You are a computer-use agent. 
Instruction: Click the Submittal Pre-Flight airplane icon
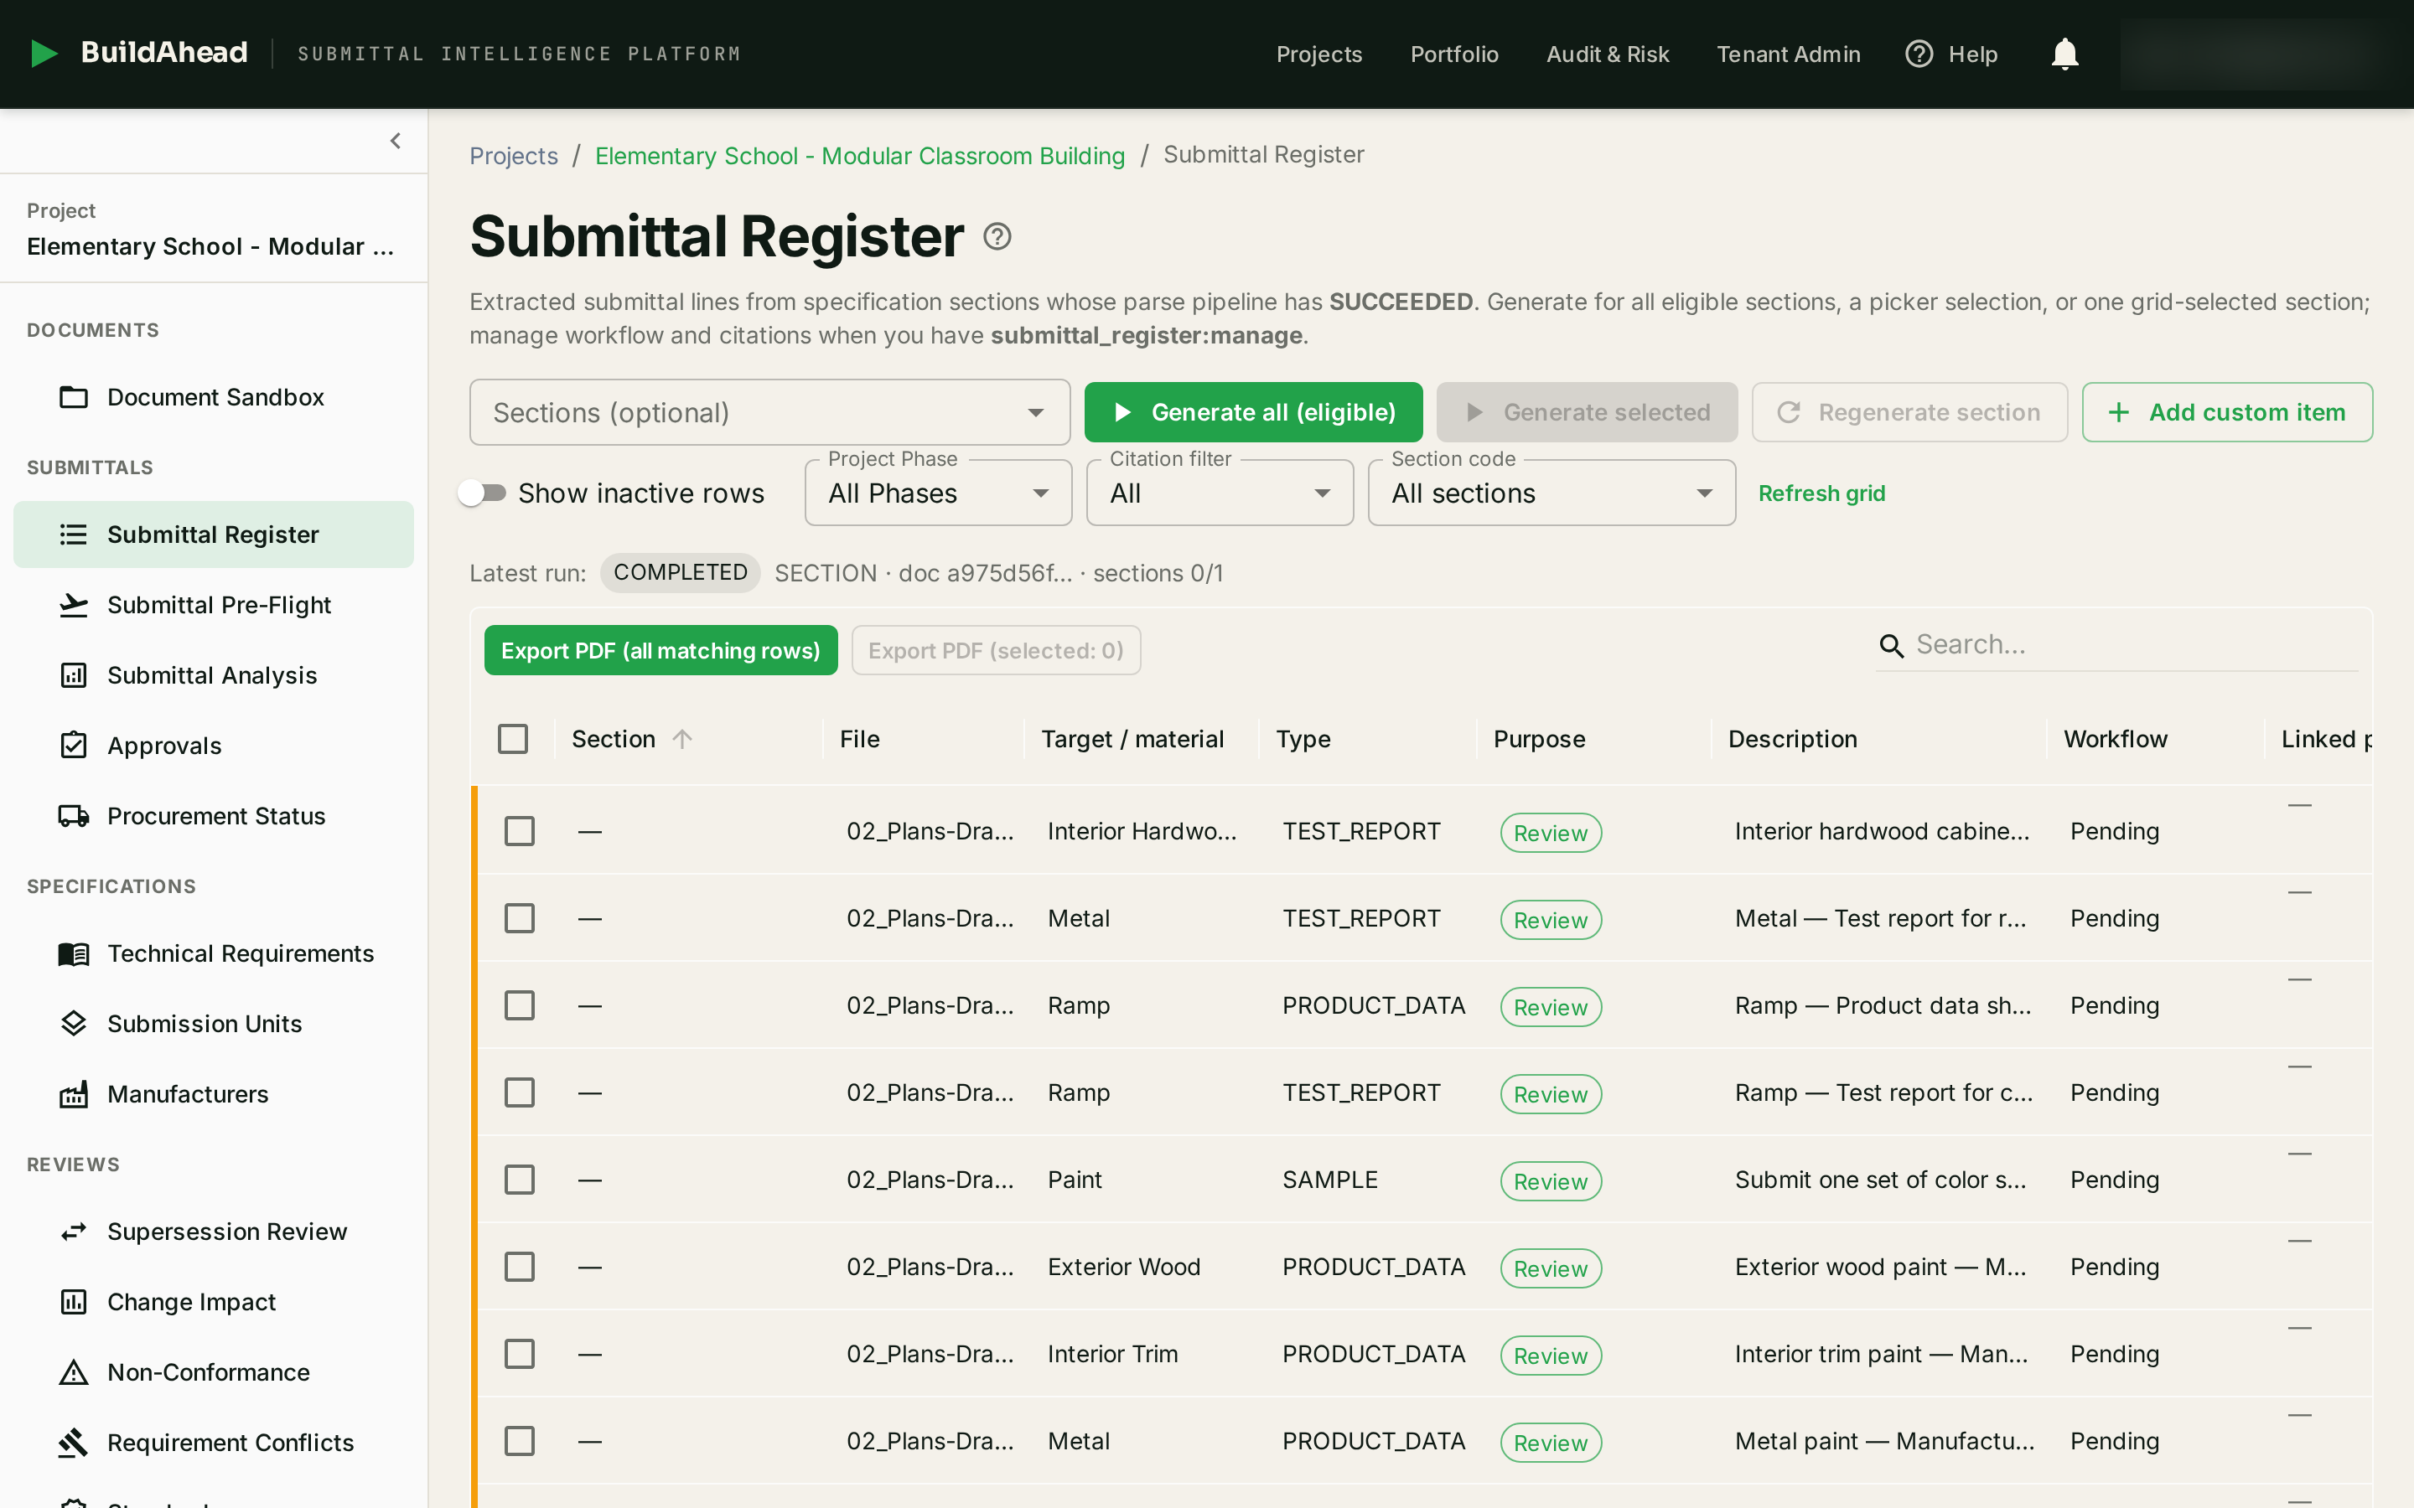(74, 604)
